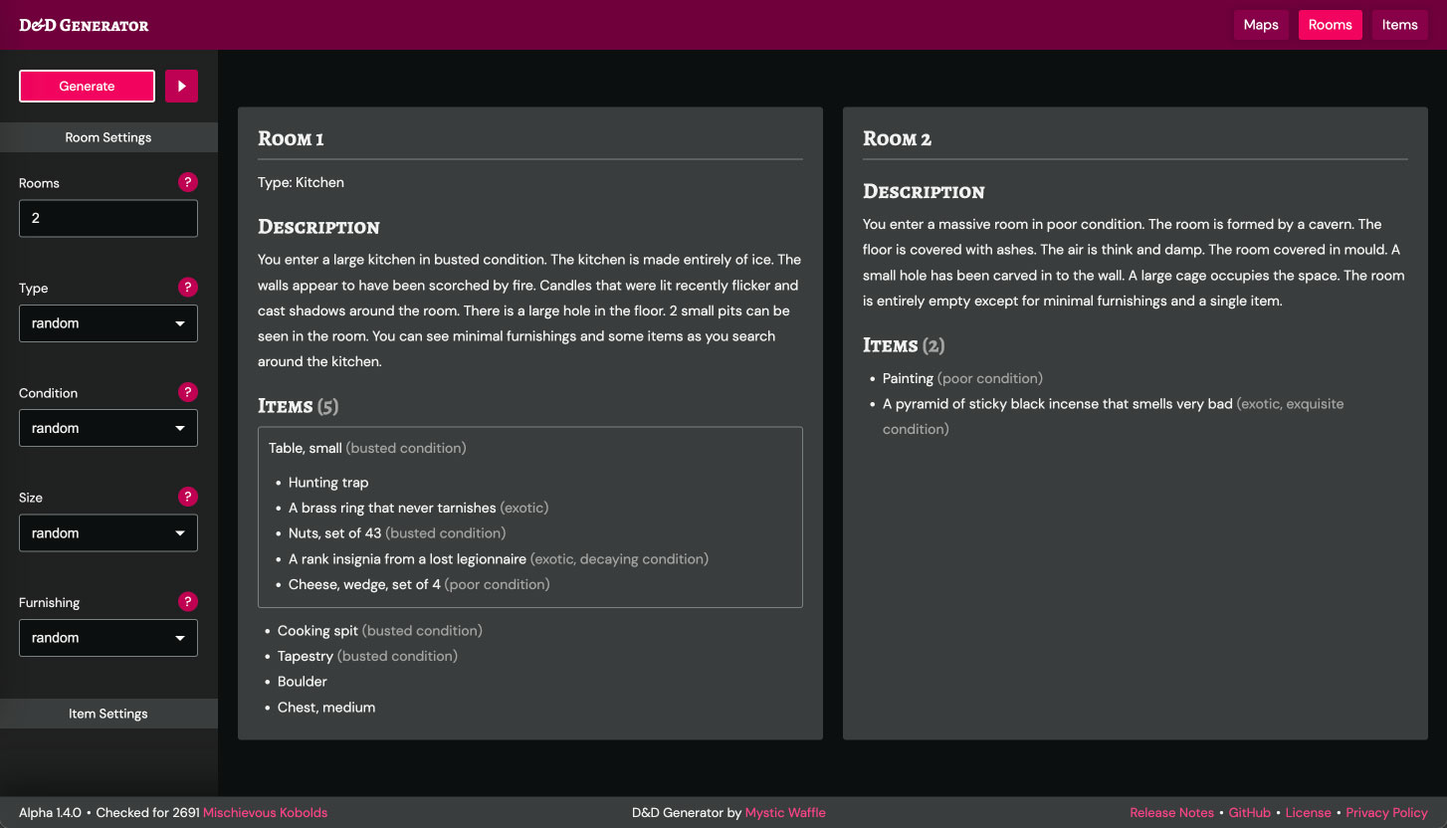Click the Size help icon
Screen dimensions: 1447x828
point(188,496)
